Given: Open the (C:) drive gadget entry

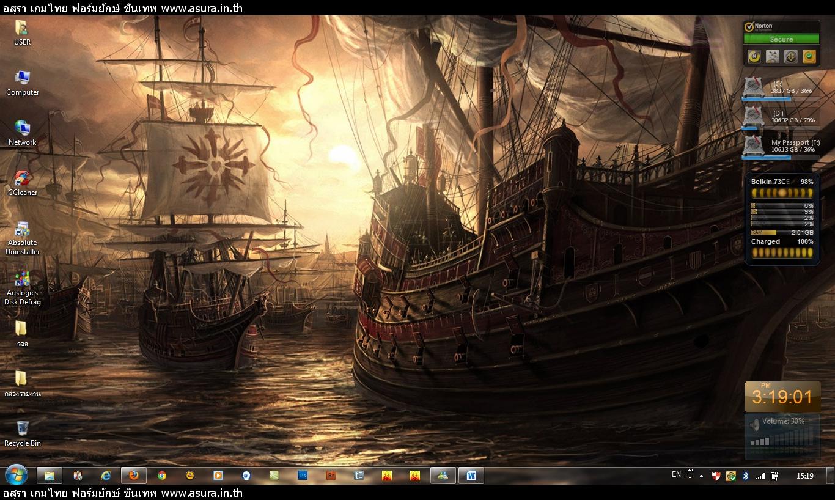Looking at the screenshot, I should [781, 89].
